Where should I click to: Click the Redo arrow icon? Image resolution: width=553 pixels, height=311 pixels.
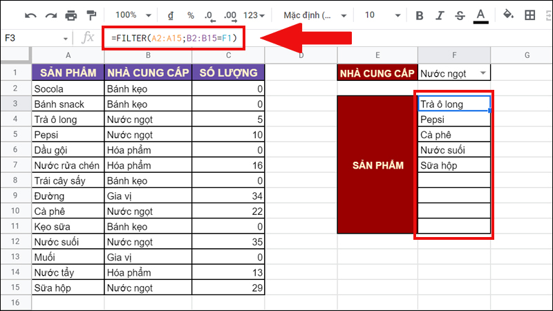pyautogui.click(x=50, y=15)
